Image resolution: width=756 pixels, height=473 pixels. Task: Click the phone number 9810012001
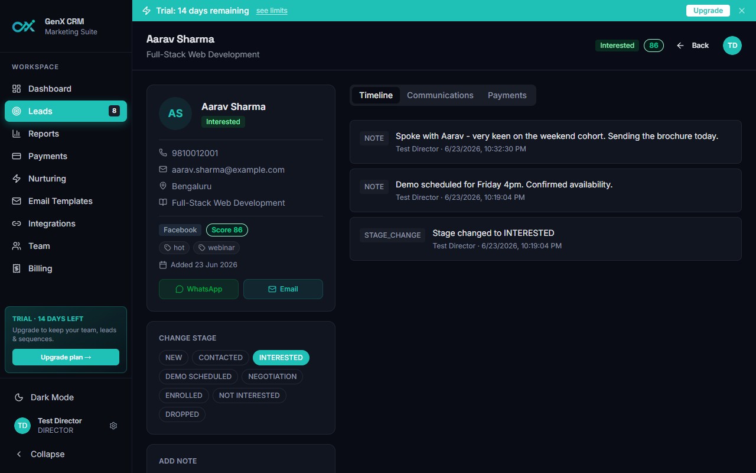click(195, 153)
